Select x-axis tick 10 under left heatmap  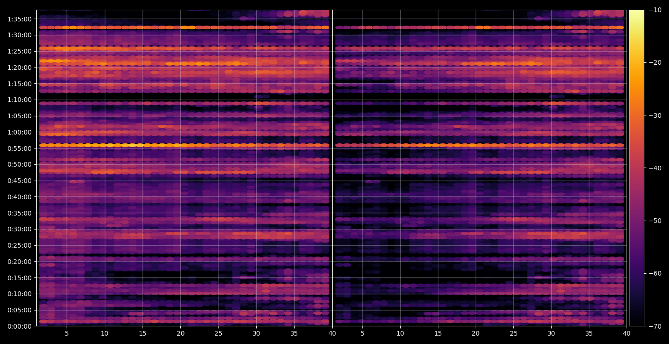(x=104, y=334)
